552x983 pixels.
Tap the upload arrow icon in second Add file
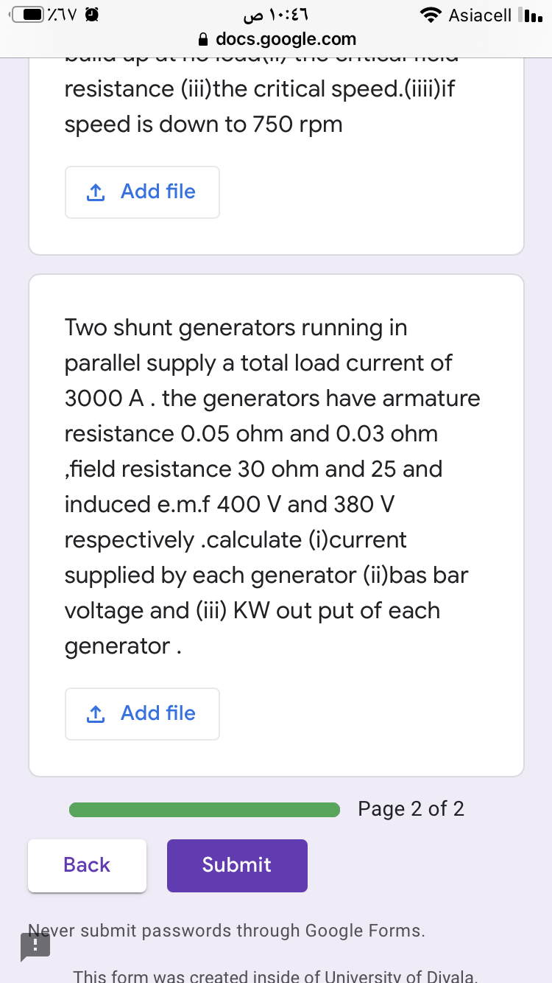click(93, 714)
